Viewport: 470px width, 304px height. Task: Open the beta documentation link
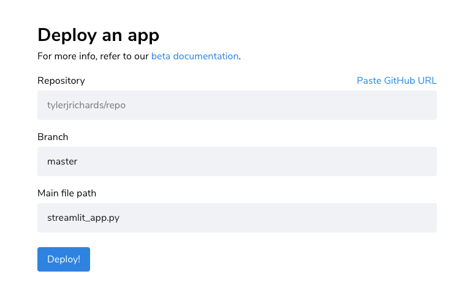[x=195, y=56]
